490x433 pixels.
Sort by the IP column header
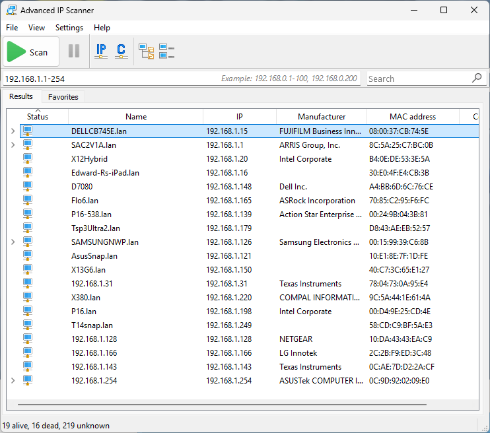239,117
